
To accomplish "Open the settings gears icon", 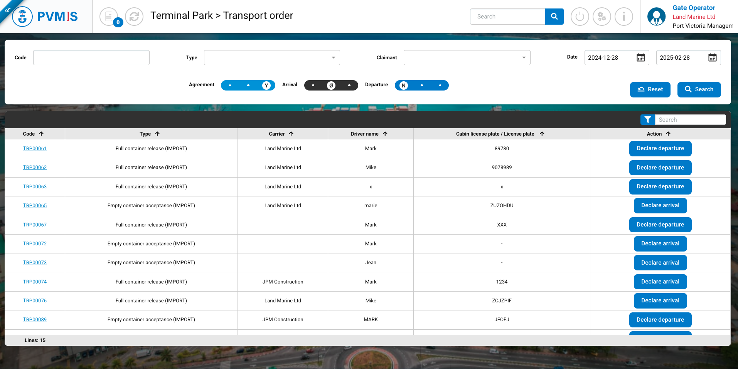I will [602, 17].
